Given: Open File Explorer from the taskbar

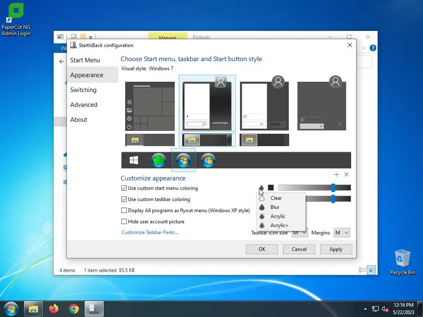Looking at the screenshot, I should point(33,309).
